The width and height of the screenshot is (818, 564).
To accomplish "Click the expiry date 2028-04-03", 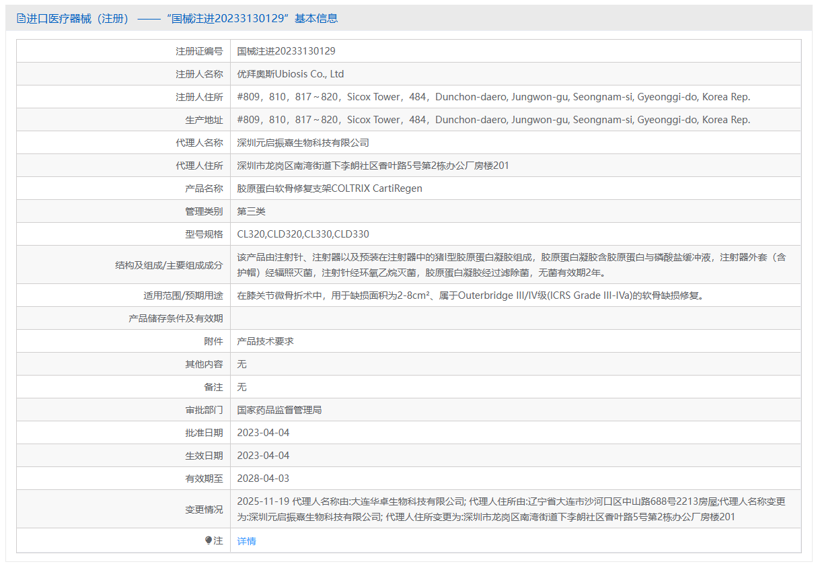I will coord(264,479).
